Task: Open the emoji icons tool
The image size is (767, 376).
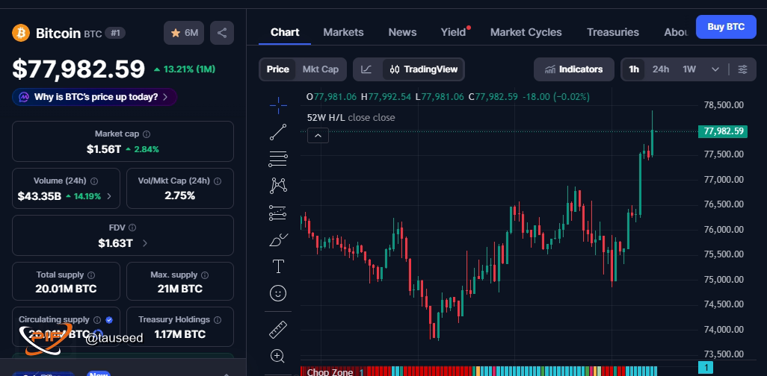Action: (278, 293)
